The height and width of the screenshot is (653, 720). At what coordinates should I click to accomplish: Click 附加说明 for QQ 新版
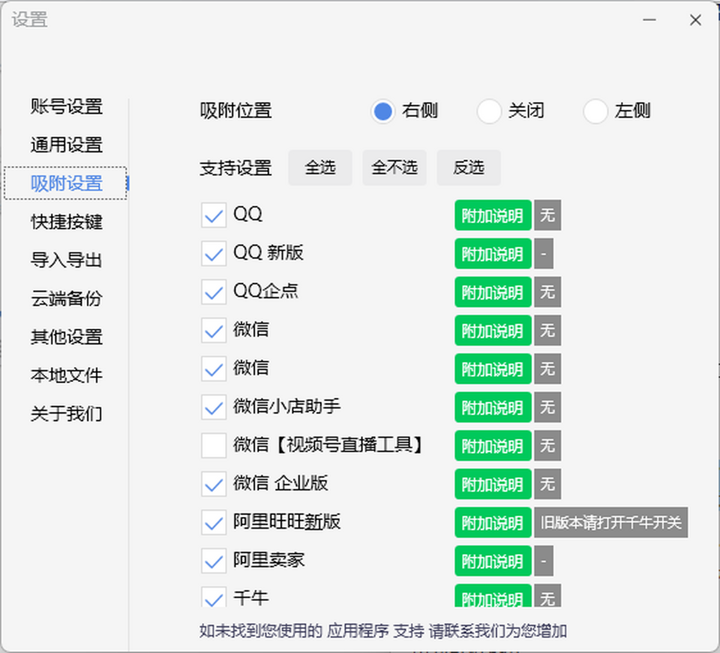493,254
